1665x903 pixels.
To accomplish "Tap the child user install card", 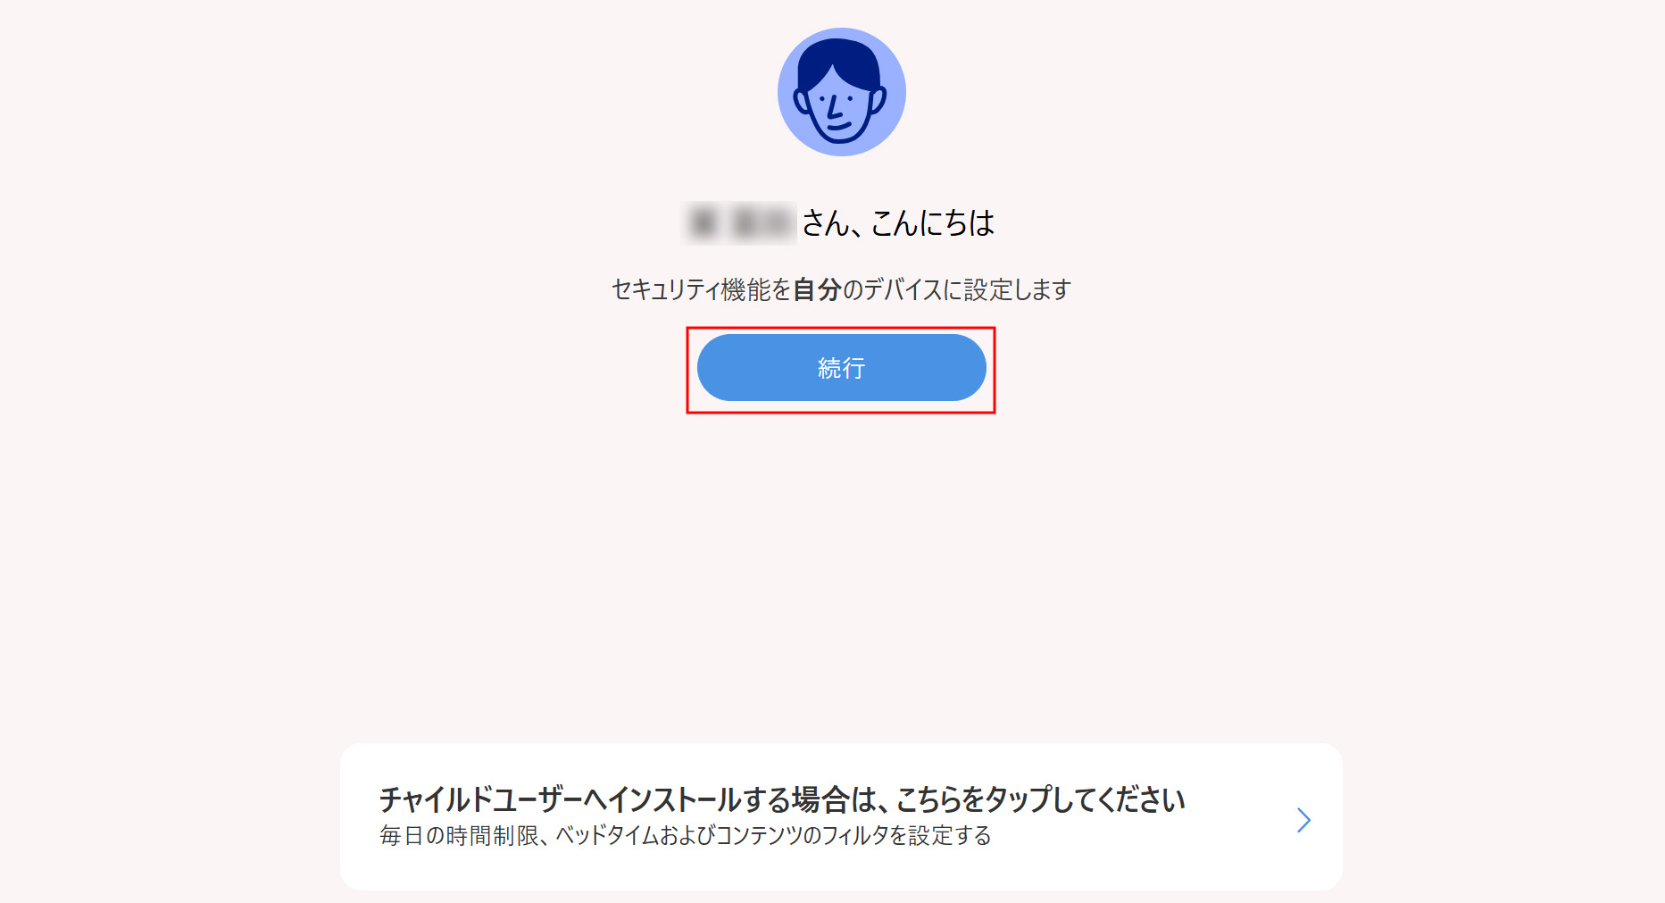I will tap(841, 816).
